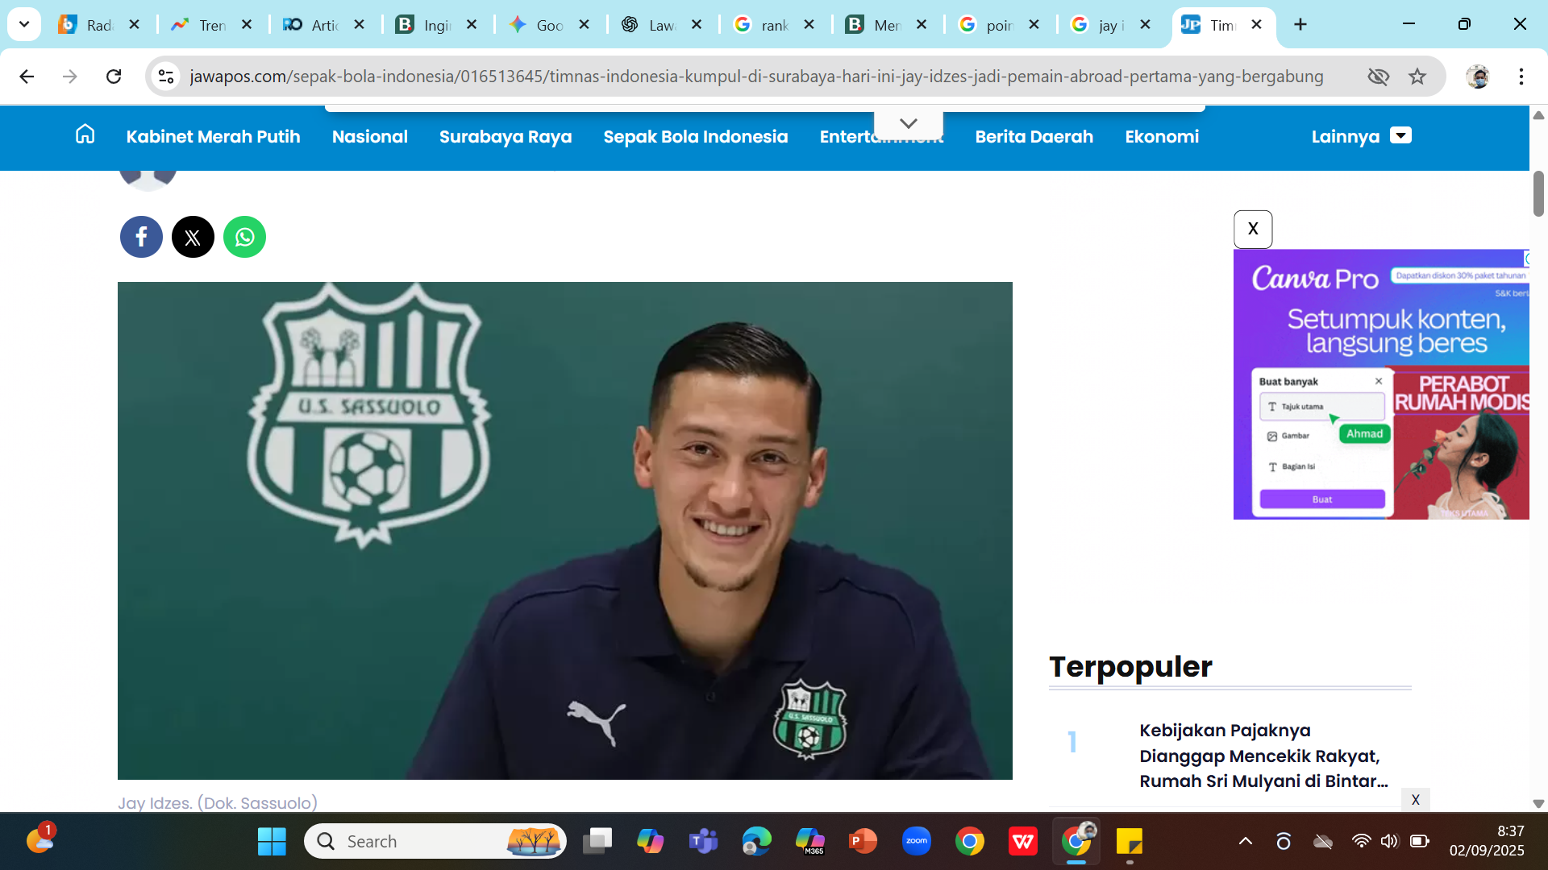Click the page vertical scrollbar thumb
The image size is (1548, 870).
pyautogui.click(x=1538, y=193)
